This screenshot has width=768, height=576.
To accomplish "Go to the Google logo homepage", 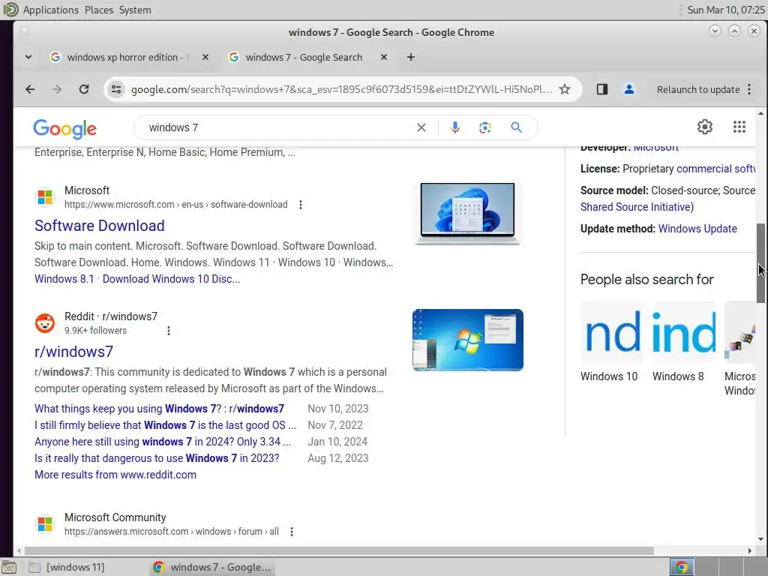I will (x=64, y=129).
